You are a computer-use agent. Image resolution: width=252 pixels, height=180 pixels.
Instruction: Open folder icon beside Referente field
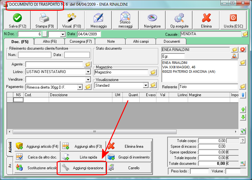click(x=243, y=87)
